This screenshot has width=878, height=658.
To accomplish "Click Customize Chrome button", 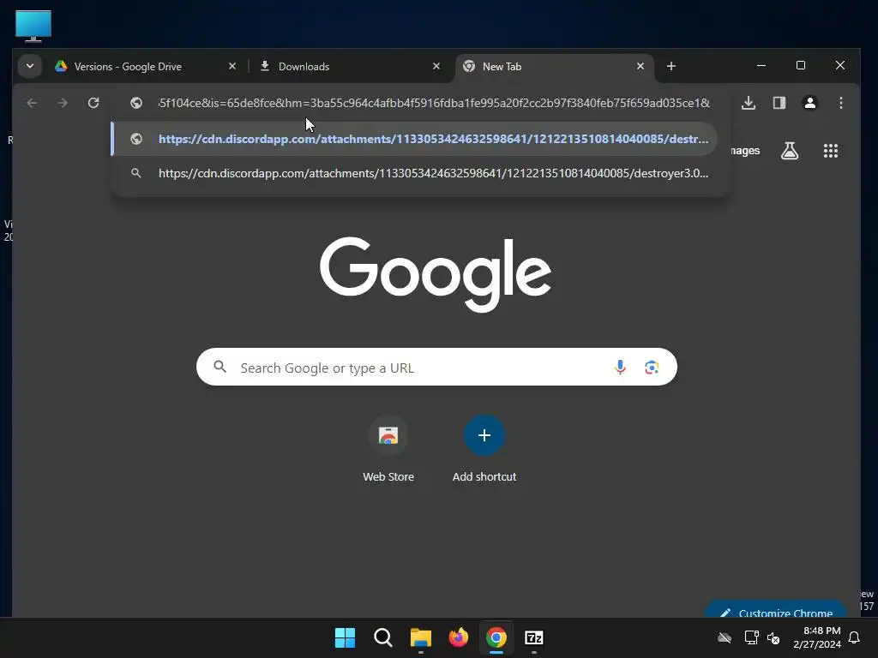I will [775, 611].
